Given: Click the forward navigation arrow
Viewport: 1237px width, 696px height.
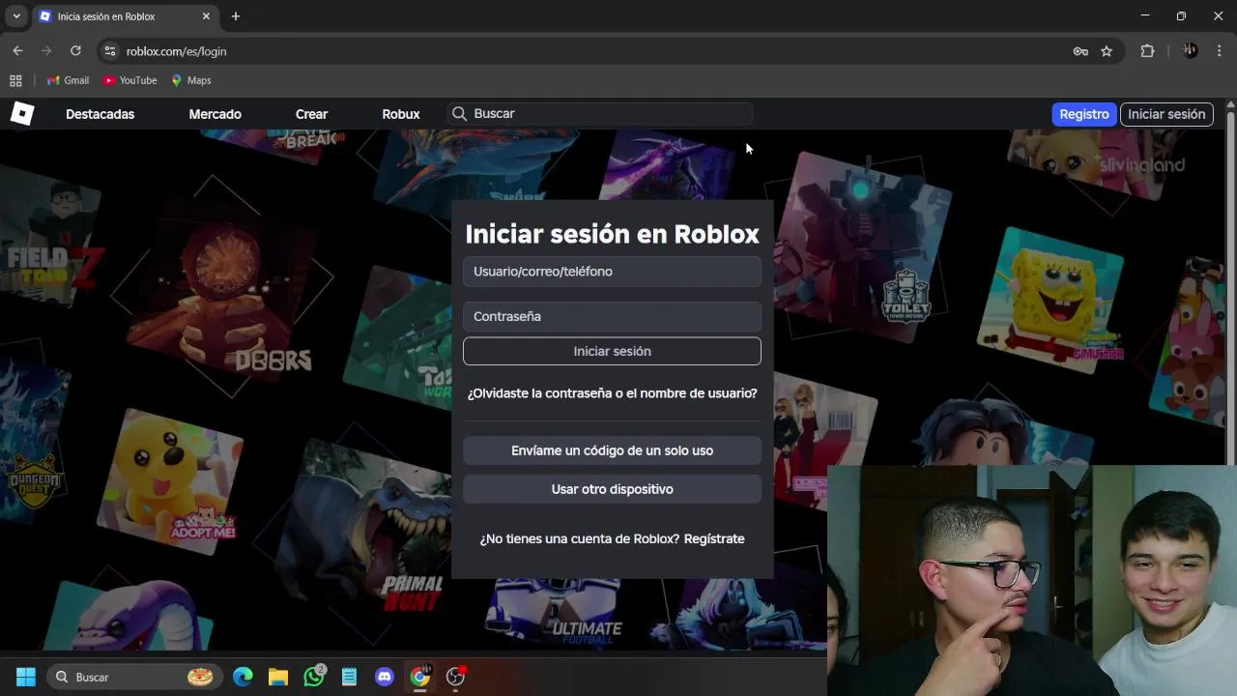Looking at the screenshot, I should [45, 51].
